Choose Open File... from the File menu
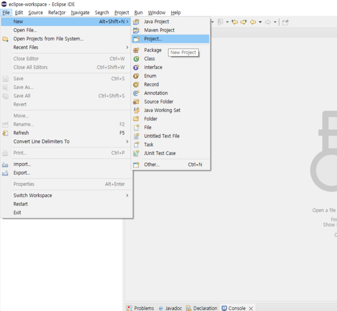 66,30
